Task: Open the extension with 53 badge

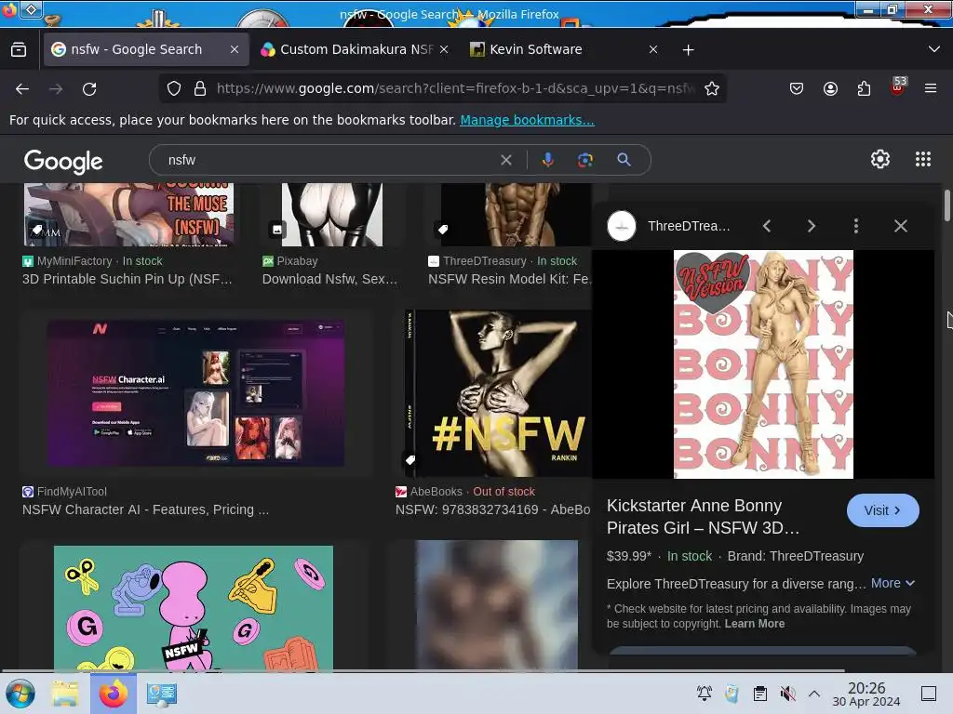Action: coord(898,86)
